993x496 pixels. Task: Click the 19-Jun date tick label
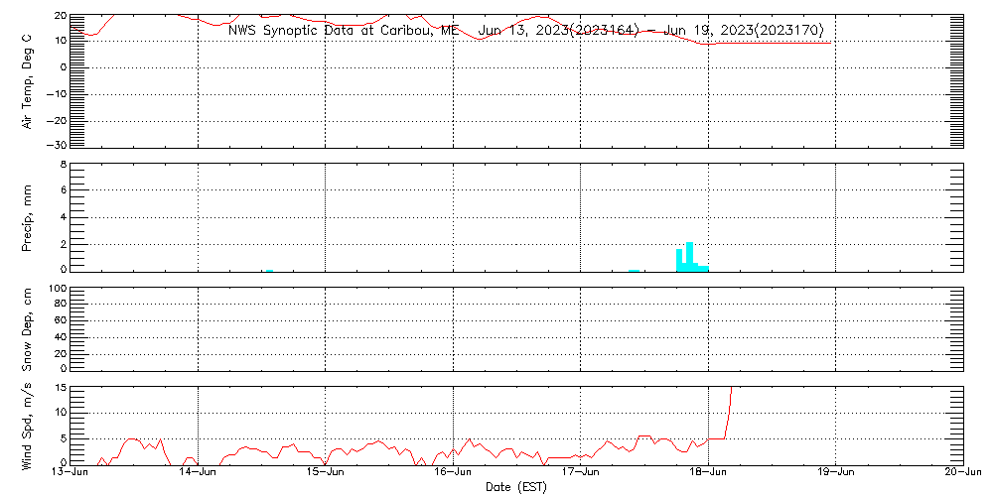pos(836,473)
